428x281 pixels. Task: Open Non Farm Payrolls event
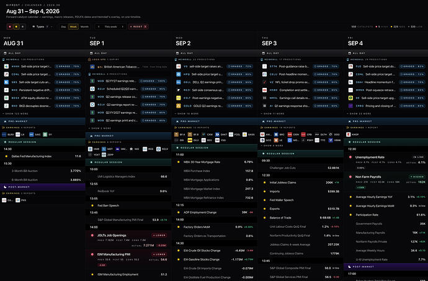386,181
